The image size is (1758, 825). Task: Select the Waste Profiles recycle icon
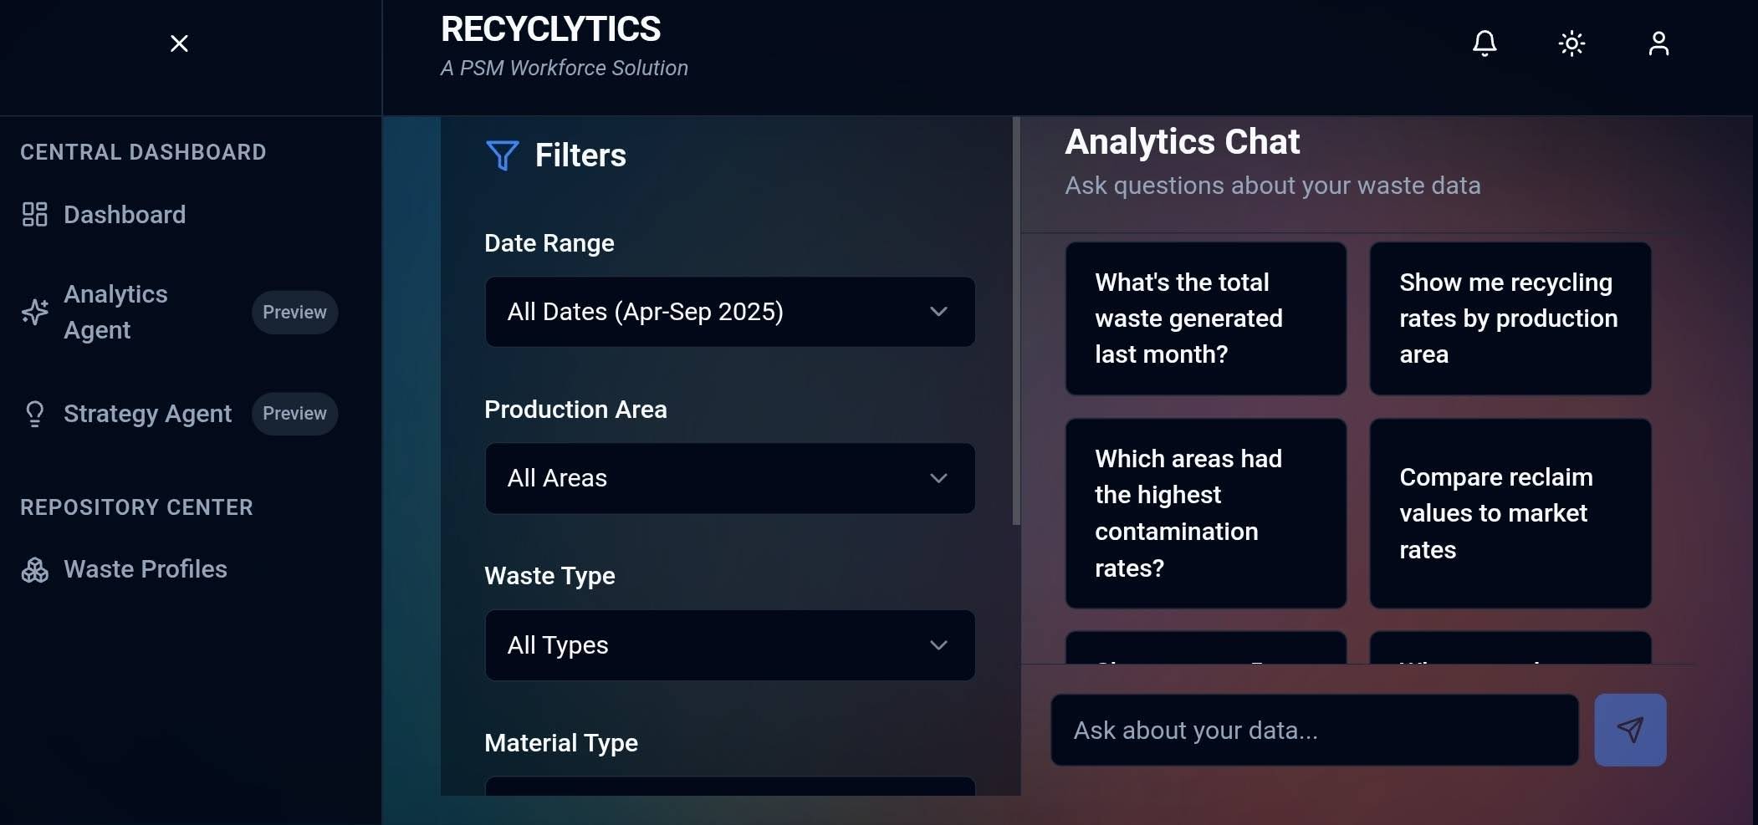(33, 570)
